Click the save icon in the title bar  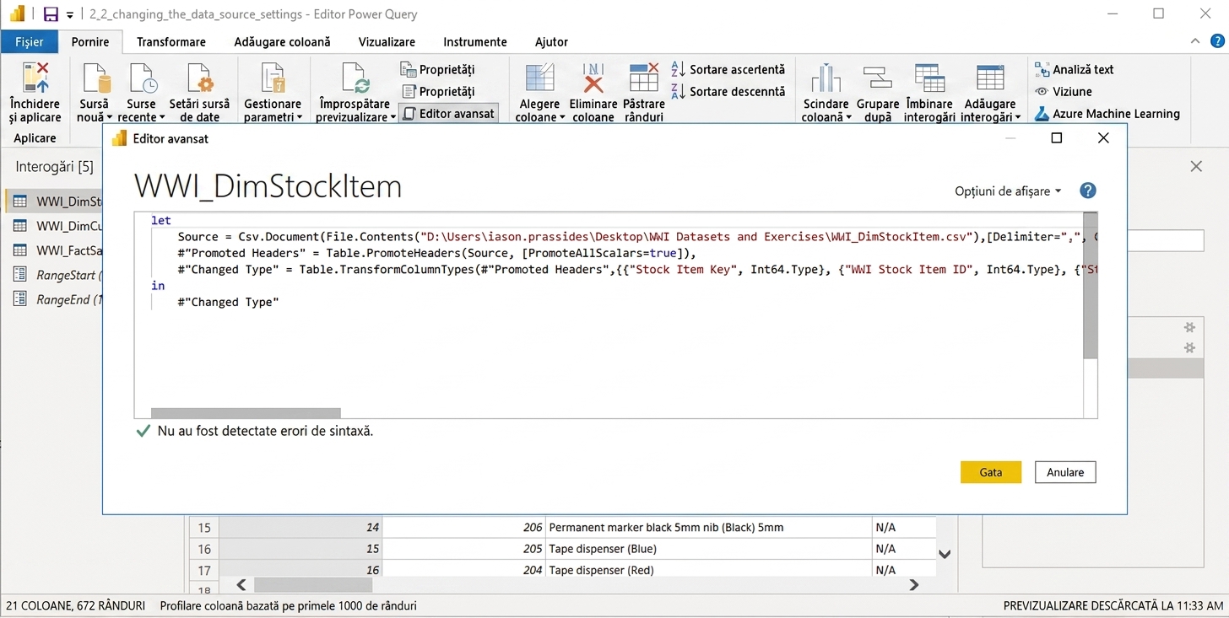[51, 14]
